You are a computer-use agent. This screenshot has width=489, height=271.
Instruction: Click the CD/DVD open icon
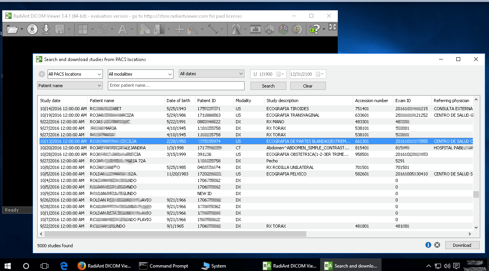coord(32,29)
